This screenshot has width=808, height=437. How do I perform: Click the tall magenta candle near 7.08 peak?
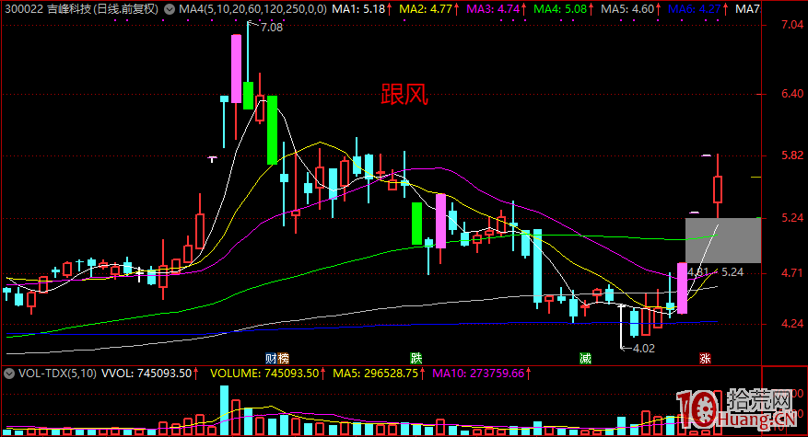(236, 68)
